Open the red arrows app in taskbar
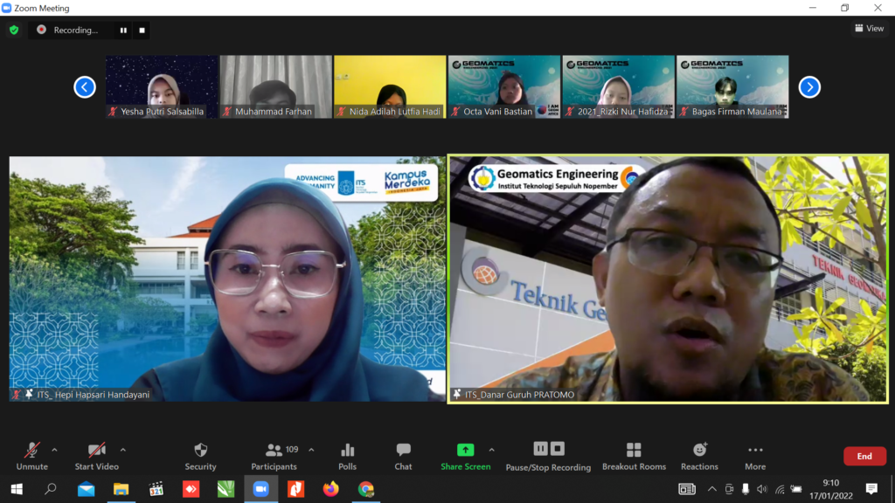895x503 pixels. 191,489
